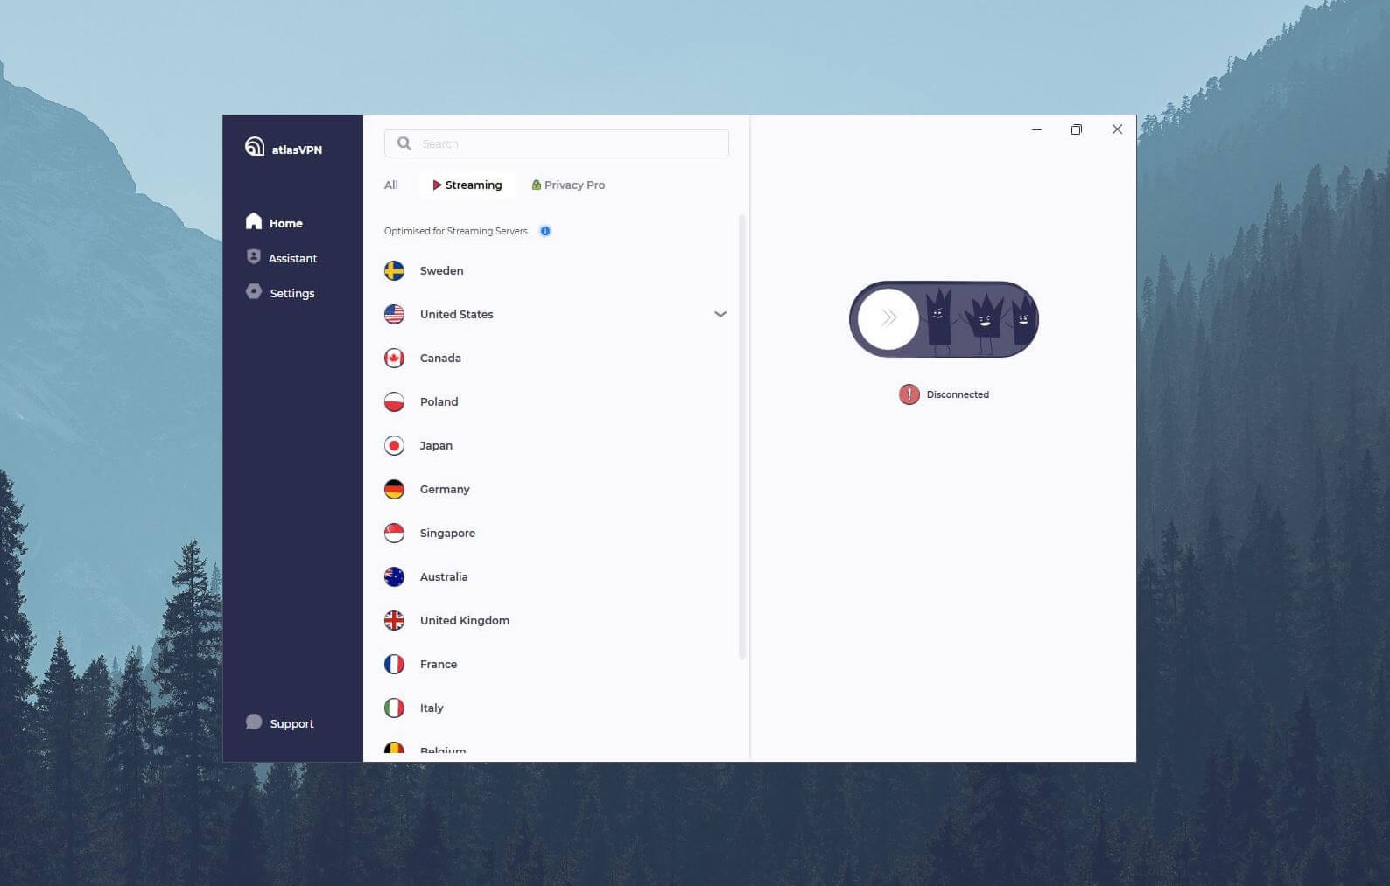This screenshot has width=1390, height=886.
Task: Select the United States server
Action: [556, 314]
